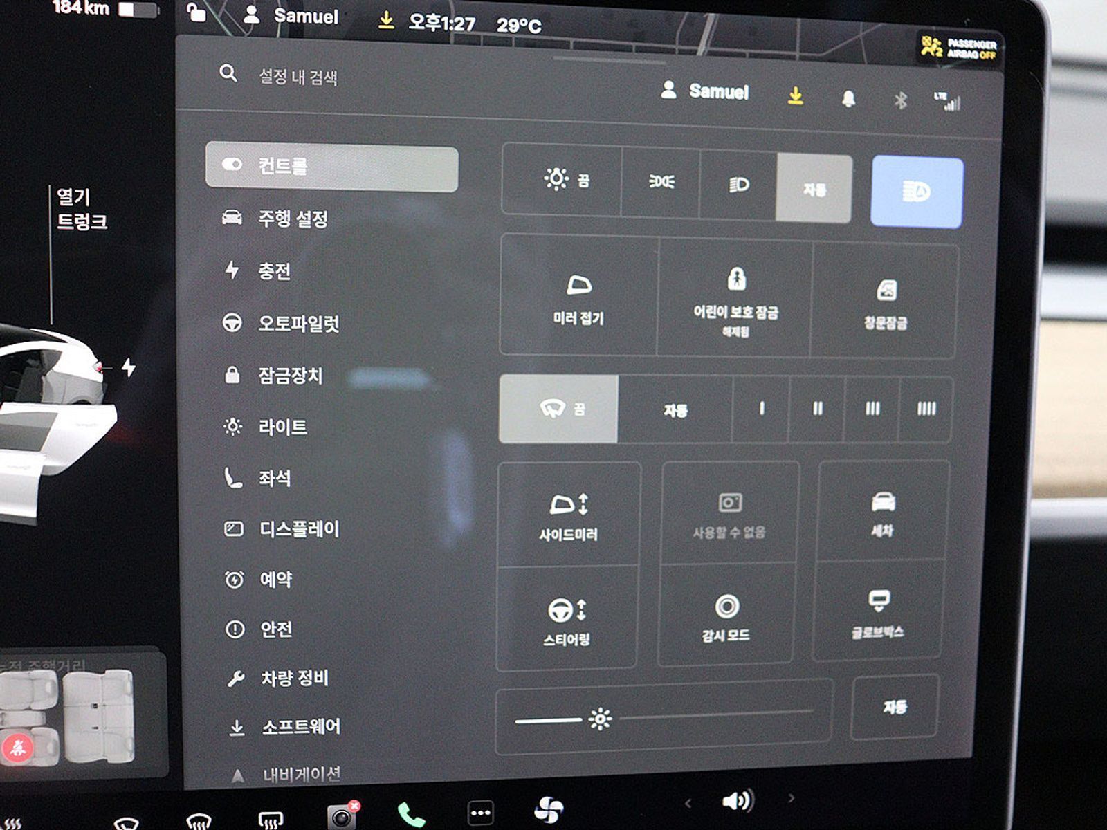Tap the front defrost icon in dock
Viewport: 1107px width, 830px height.
click(199, 822)
